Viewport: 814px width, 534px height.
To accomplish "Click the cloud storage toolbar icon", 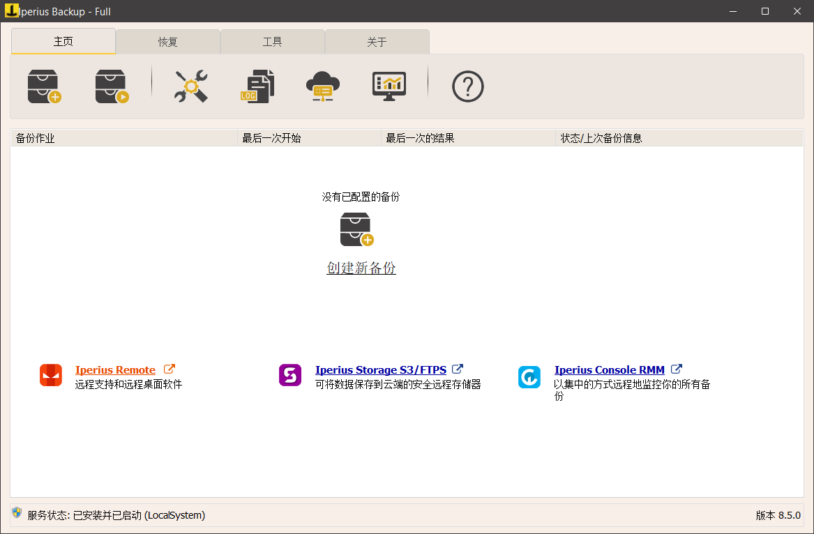I will coord(323,86).
